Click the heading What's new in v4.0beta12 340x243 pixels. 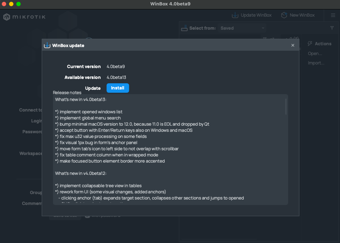[81, 173]
